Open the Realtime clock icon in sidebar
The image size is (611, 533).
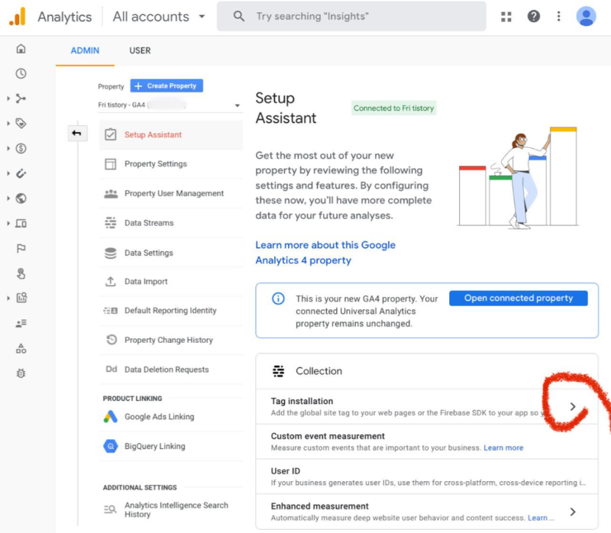pyautogui.click(x=21, y=73)
